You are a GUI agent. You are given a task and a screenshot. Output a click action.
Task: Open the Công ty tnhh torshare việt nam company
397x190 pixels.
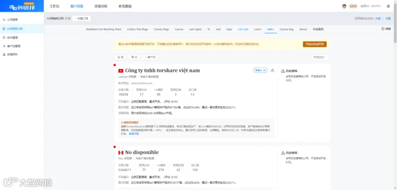click(162, 71)
